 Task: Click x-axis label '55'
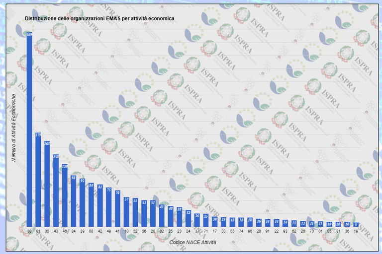pyautogui.click(x=232, y=231)
